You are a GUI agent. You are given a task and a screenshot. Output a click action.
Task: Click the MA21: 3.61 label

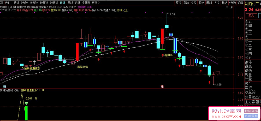(x=70, y=7)
